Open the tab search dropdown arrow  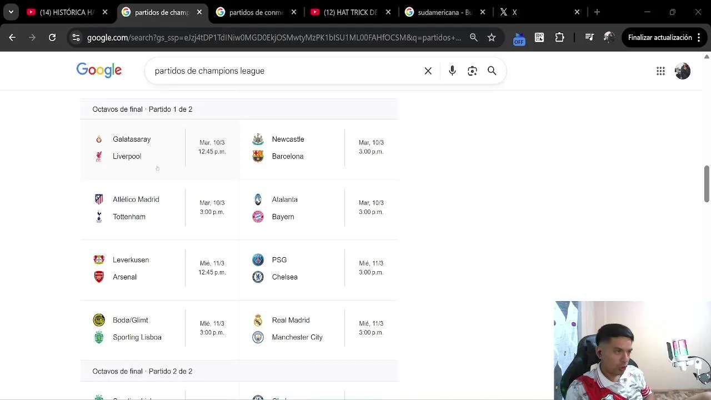[x=11, y=12]
